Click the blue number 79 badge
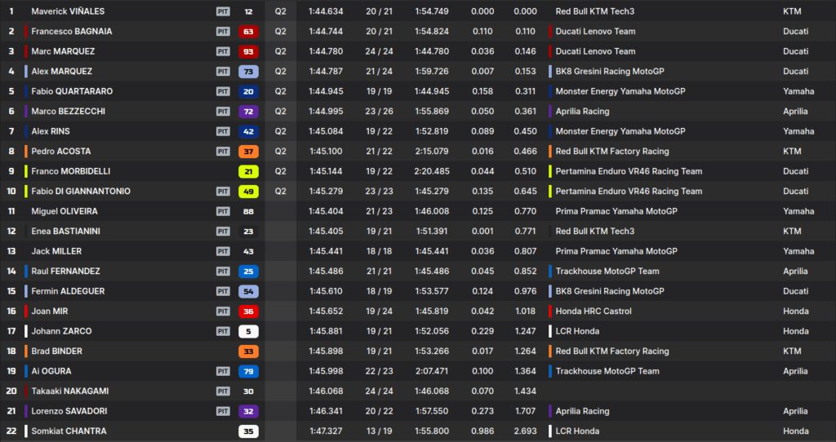This screenshot has height=442, width=836. coord(248,370)
